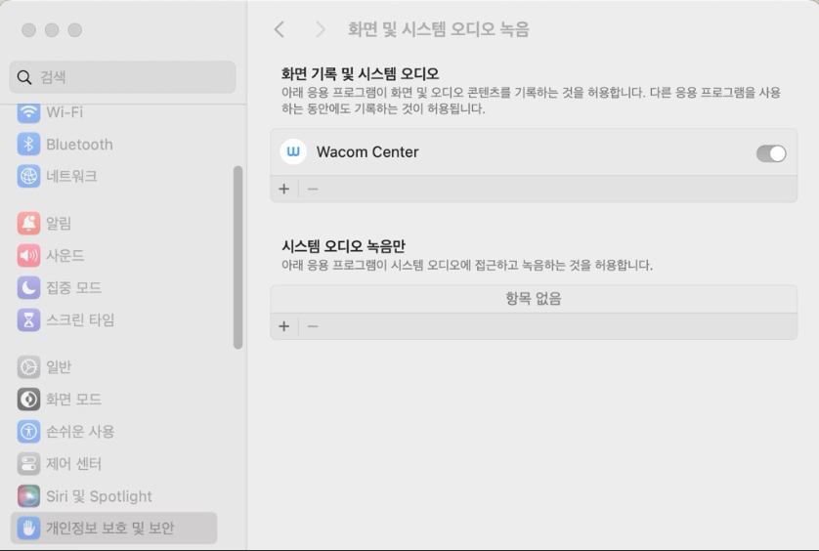Screen dimensions: 819x551
Task: Click the accessibility icon for 손쉬운 사용
Action: pyautogui.click(x=28, y=432)
